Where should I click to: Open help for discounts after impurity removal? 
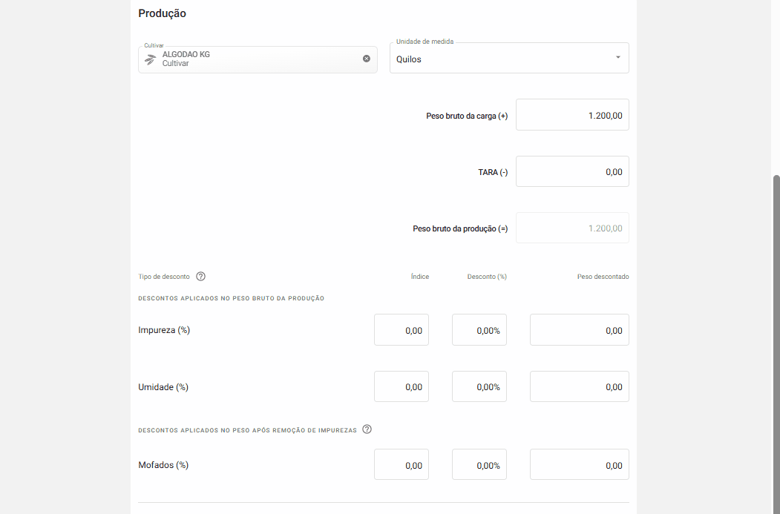pos(367,429)
